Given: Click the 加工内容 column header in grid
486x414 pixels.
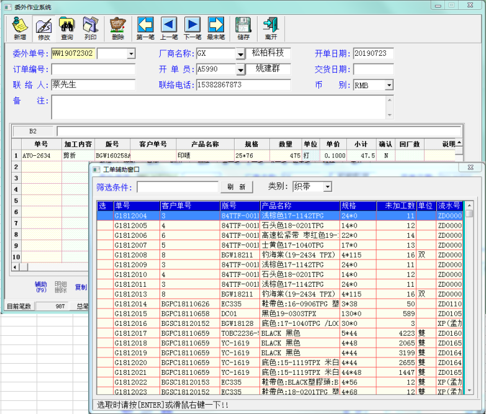Looking at the screenshot, I should pos(78,144).
